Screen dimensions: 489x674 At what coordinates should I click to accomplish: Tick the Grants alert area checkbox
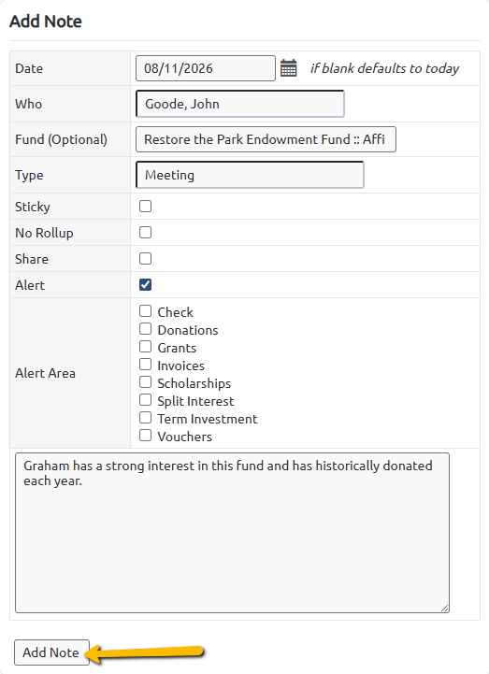tap(145, 347)
